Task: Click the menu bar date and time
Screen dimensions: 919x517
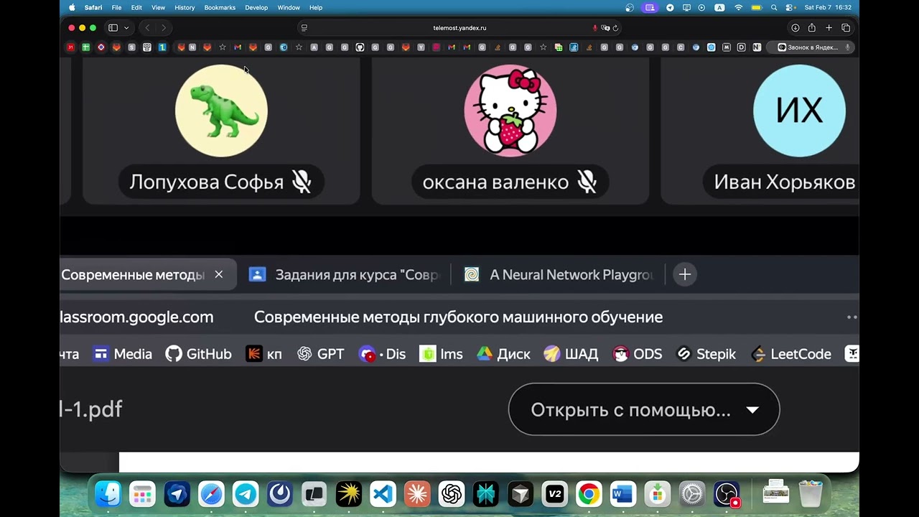Action: [828, 7]
